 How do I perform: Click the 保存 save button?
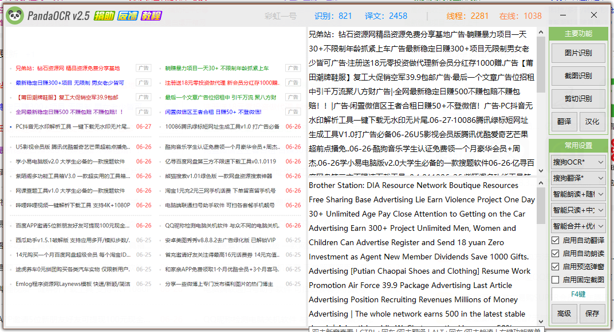pos(592,314)
